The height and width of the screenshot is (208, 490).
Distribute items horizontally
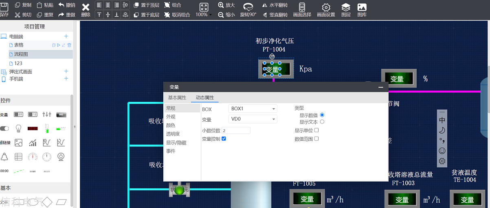125,5
